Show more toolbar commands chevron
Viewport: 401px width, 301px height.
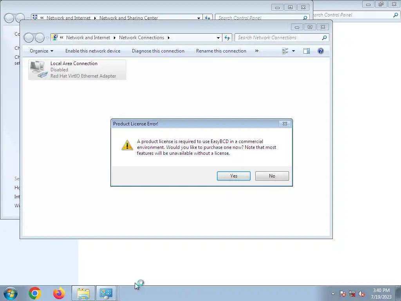pos(257,51)
